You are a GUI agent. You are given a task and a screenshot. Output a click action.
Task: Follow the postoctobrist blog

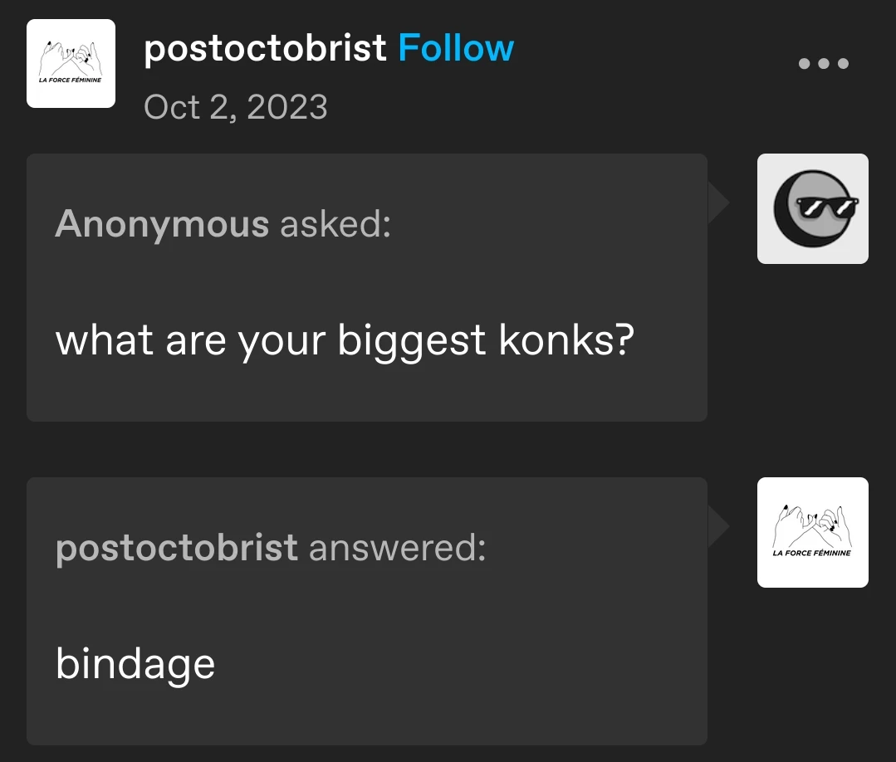456,48
